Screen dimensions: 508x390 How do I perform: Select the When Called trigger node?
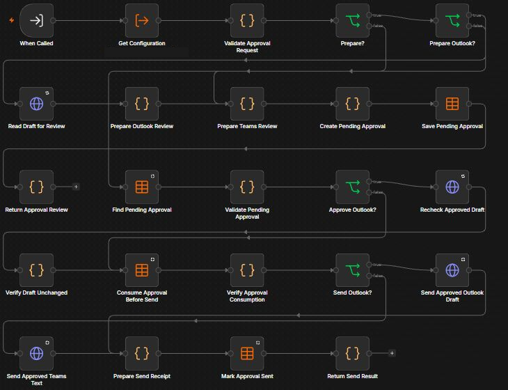[36, 20]
